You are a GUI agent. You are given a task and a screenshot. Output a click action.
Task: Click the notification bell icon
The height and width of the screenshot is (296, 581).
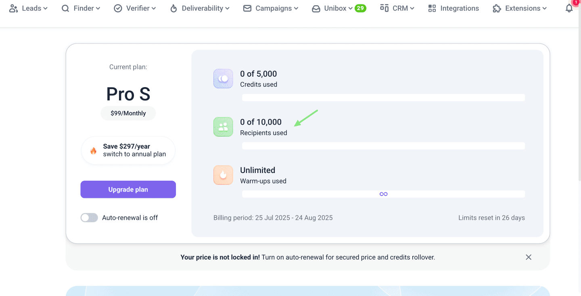(569, 8)
